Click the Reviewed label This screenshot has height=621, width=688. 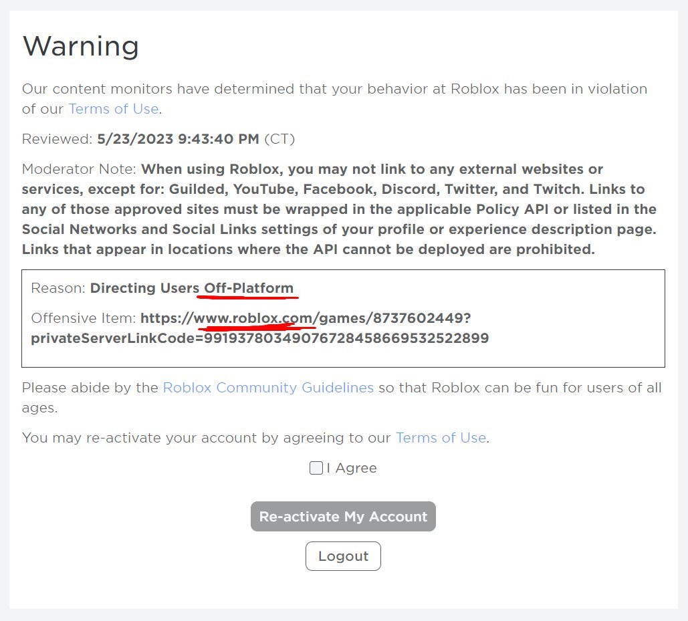(x=57, y=139)
